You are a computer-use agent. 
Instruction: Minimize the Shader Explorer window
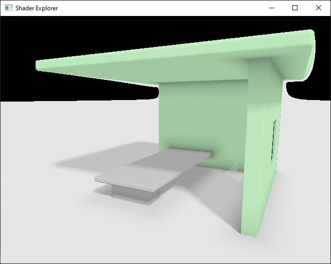(271, 8)
